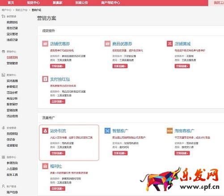Select 入仓服务 in the sidebar

pyautogui.click(x=12, y=169)
